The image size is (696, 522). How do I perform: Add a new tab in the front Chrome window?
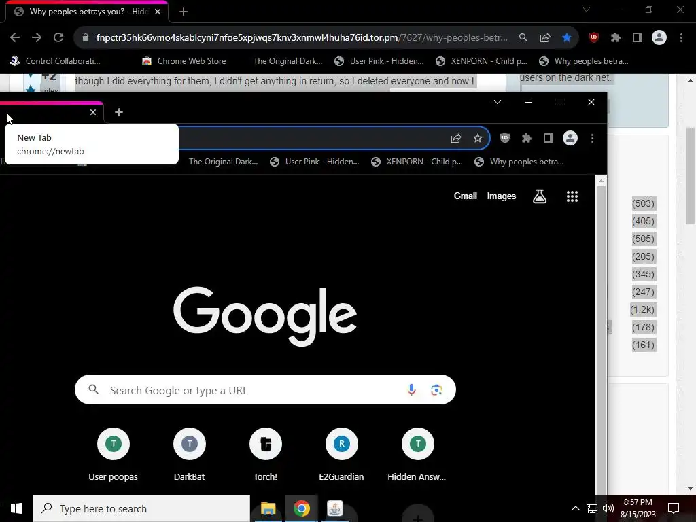click(118, 112)
